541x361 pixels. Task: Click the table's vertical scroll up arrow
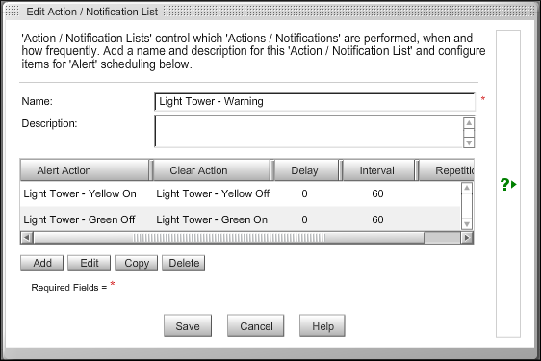point(467,188)
